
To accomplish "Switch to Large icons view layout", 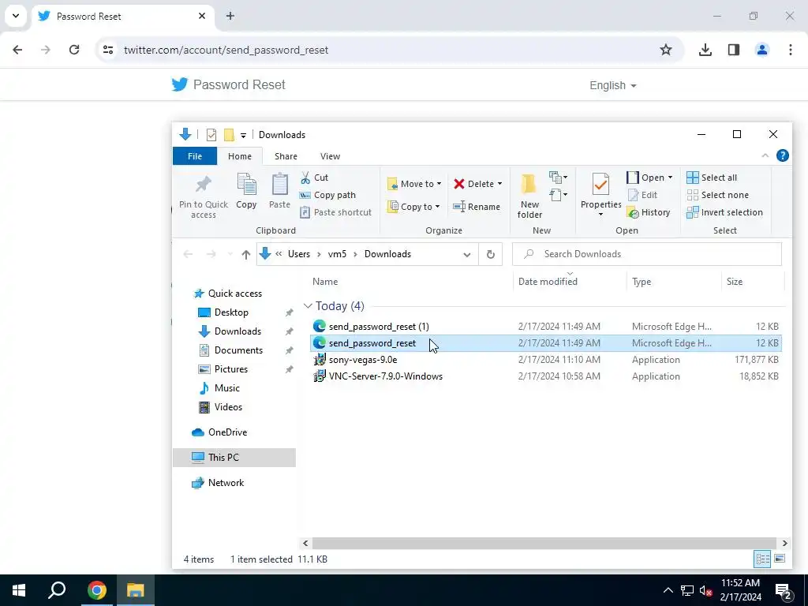I will coord(780,559).
